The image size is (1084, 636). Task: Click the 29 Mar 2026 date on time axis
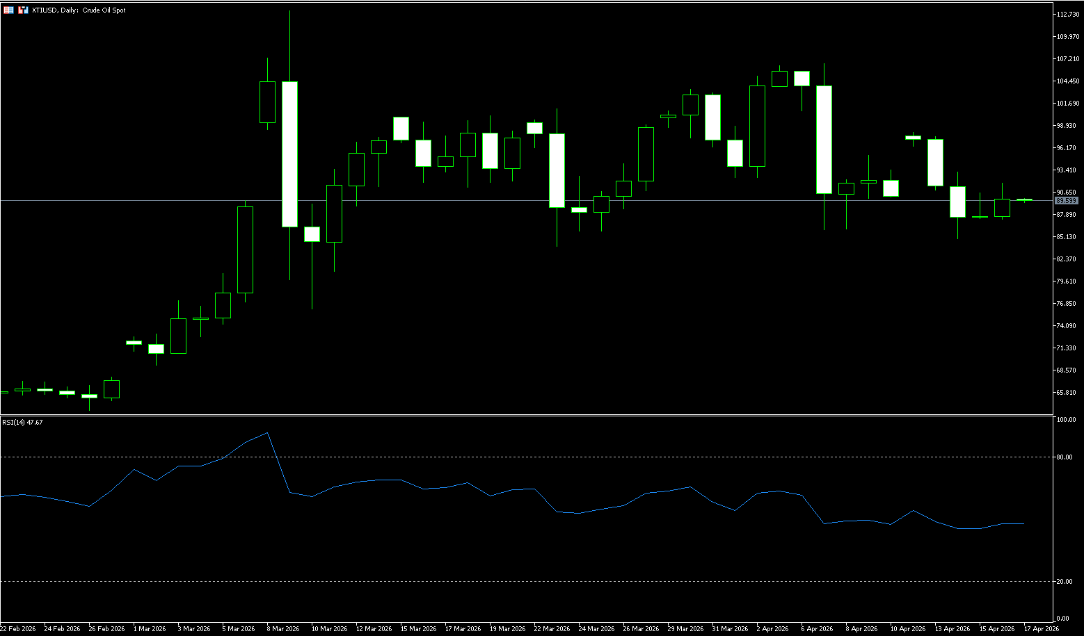[x=685, y=629]
